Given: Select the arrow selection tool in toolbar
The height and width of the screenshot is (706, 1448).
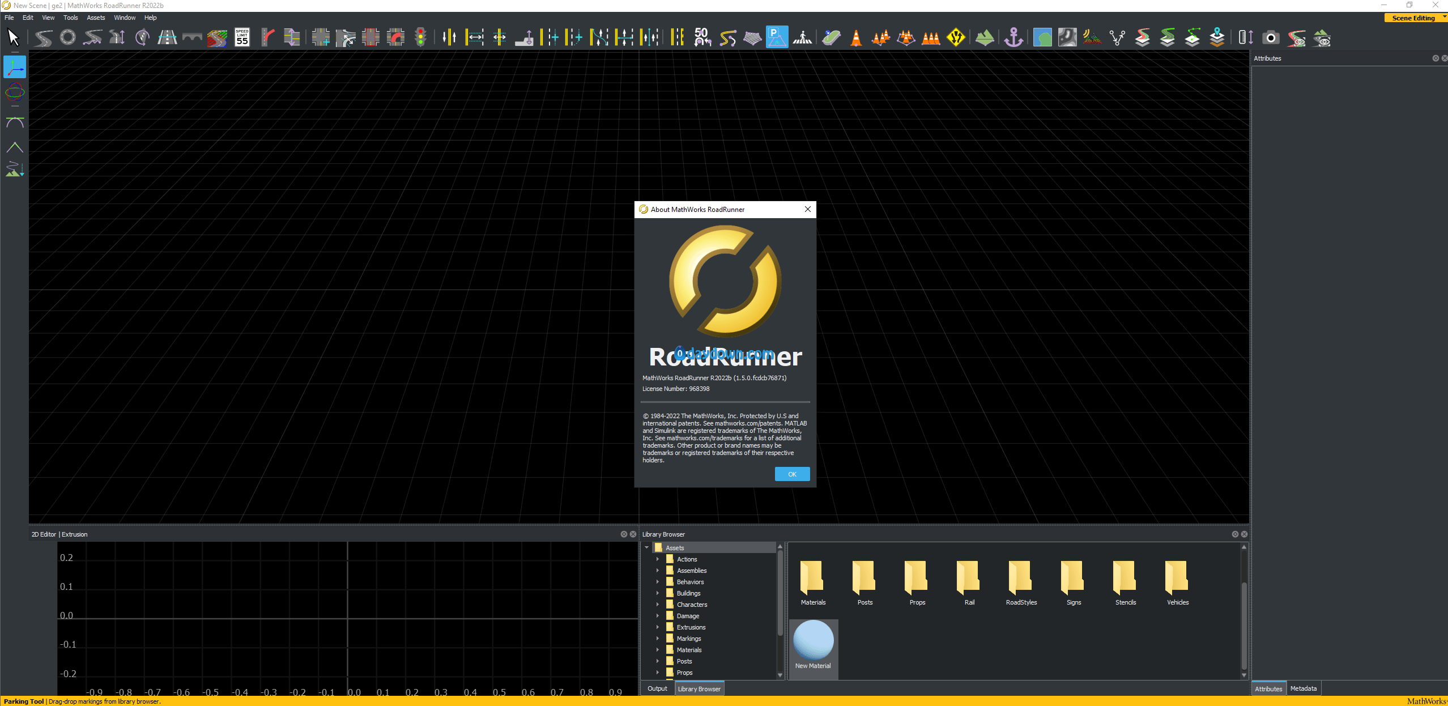Looking at the screenshot, I should coord(14,38).
